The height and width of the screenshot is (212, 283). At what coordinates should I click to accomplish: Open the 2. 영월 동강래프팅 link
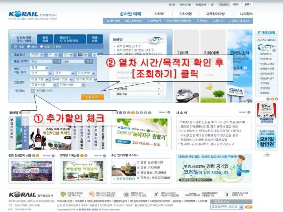(150, 162)
